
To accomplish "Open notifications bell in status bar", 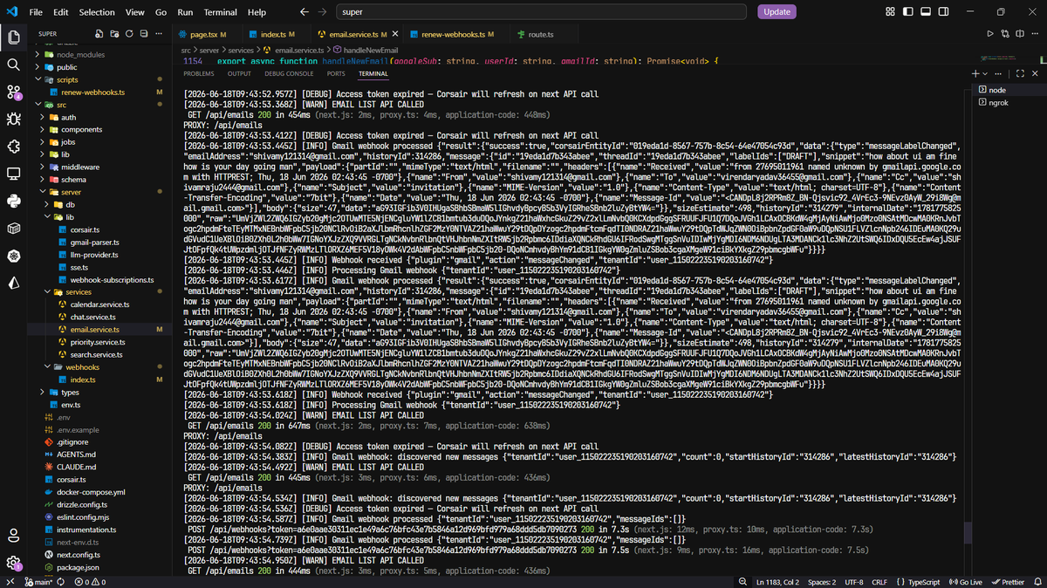I will point(1037,582).
